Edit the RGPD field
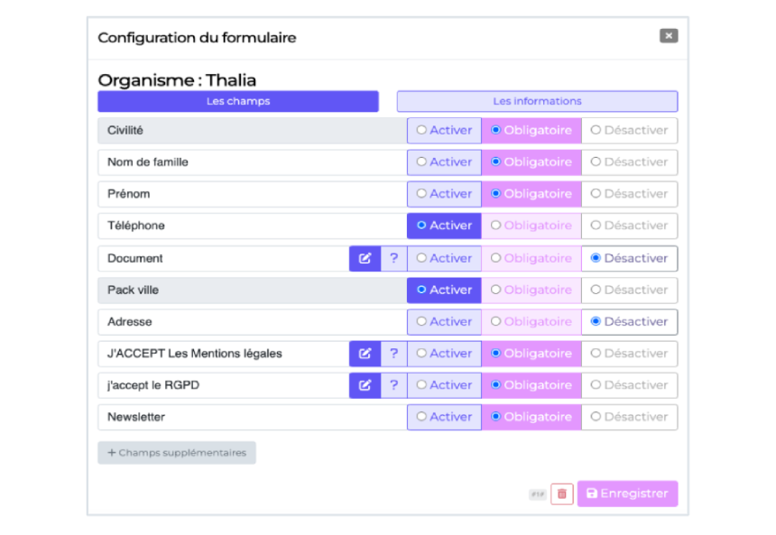Viewport: 776px width, 535px height. [365, 385]
